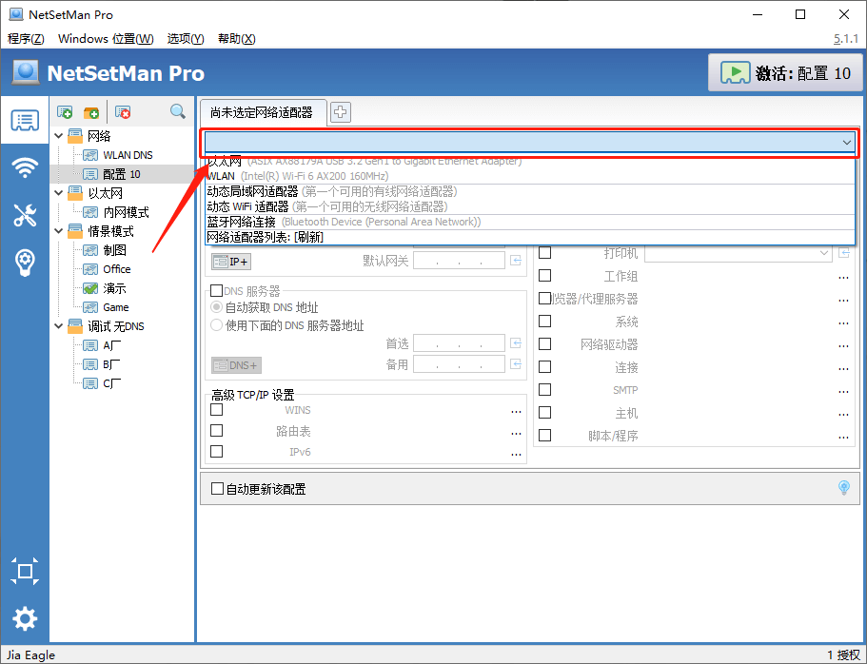This screenshot has height=664, width=867.
Task: Add new group folder toolbar icon
Action: pyautogui.click(x=91, y=112)
